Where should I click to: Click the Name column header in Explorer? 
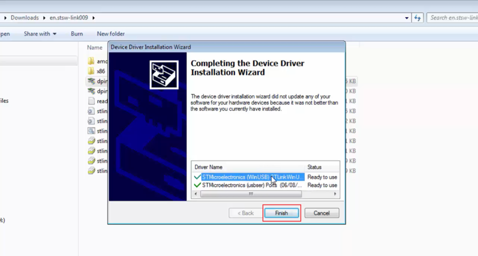click(94, 48)
